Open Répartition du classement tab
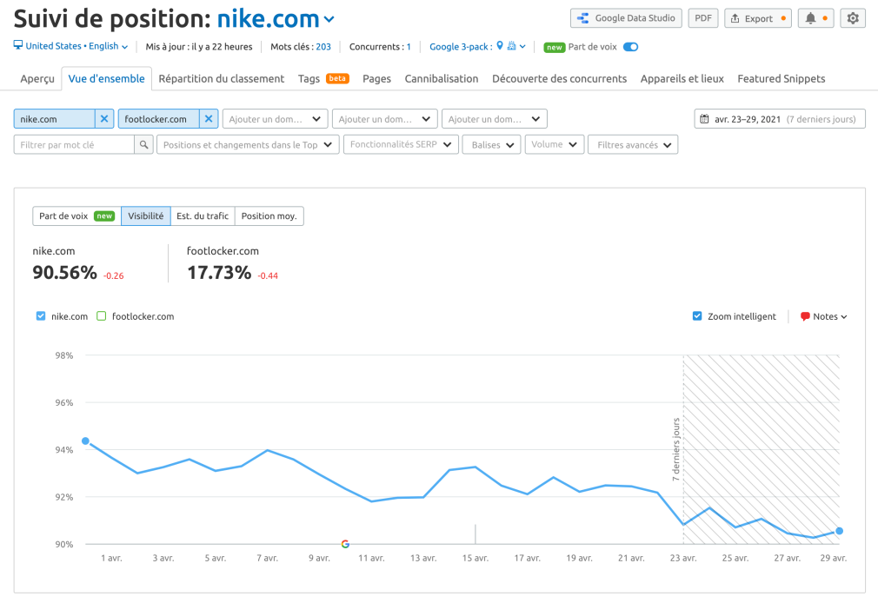 [x=221, y=79]
